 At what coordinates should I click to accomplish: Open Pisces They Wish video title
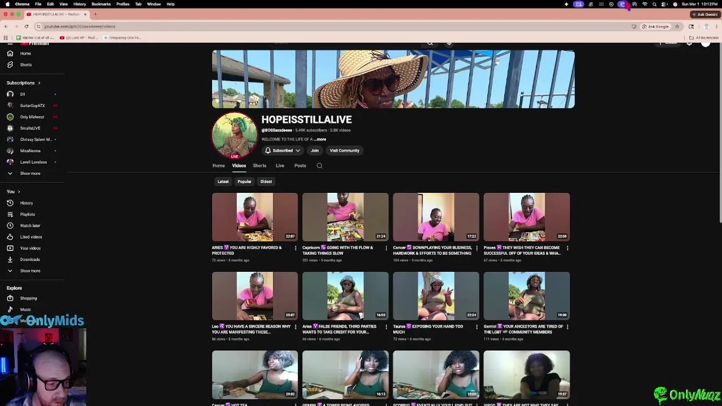click(x=522, y=250)
